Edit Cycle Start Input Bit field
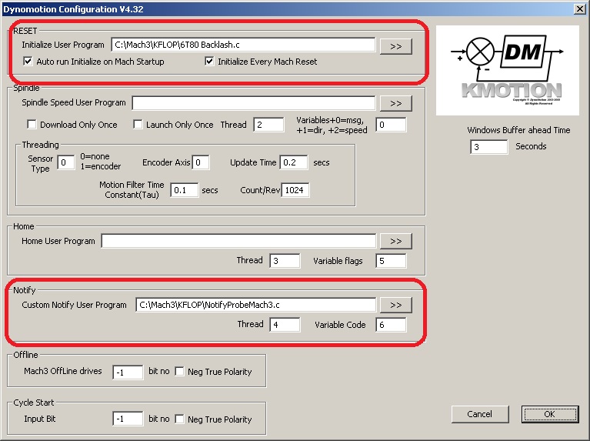Screen dimensions: 590x441 tap(128, 419)
